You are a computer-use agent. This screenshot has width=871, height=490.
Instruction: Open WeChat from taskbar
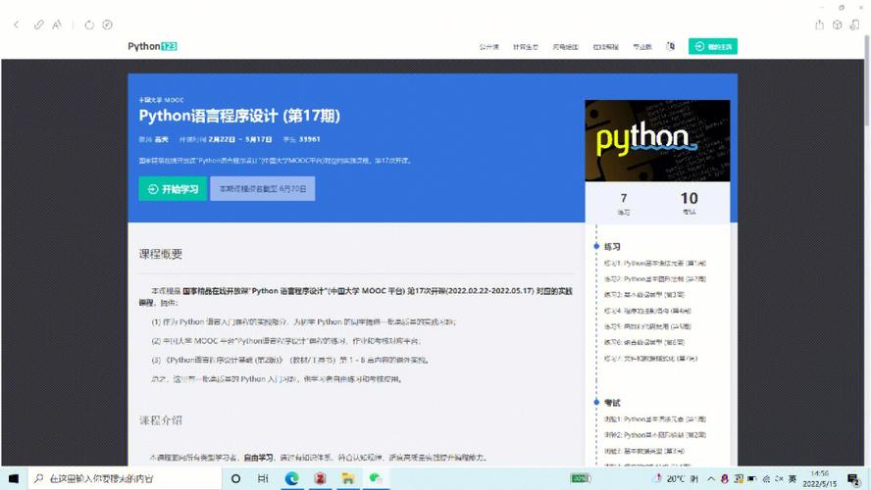click(x=376, y=478)
